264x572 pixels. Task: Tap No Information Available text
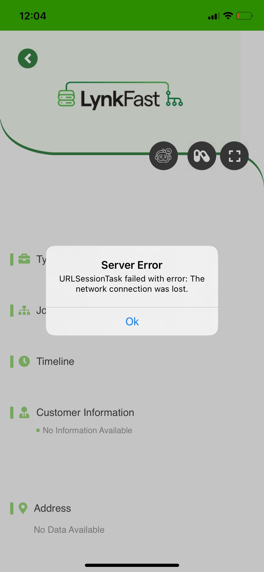pyautogui.click(x=87, y=430)
